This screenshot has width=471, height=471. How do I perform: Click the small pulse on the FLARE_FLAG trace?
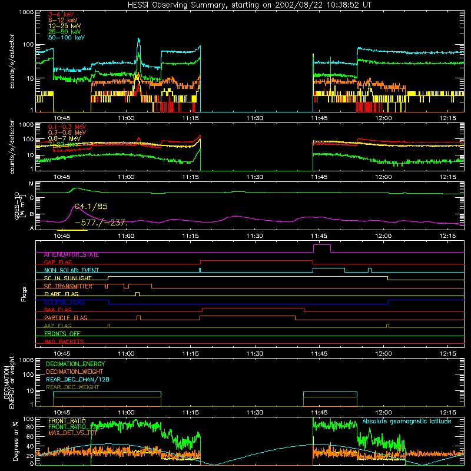(137, 293)
